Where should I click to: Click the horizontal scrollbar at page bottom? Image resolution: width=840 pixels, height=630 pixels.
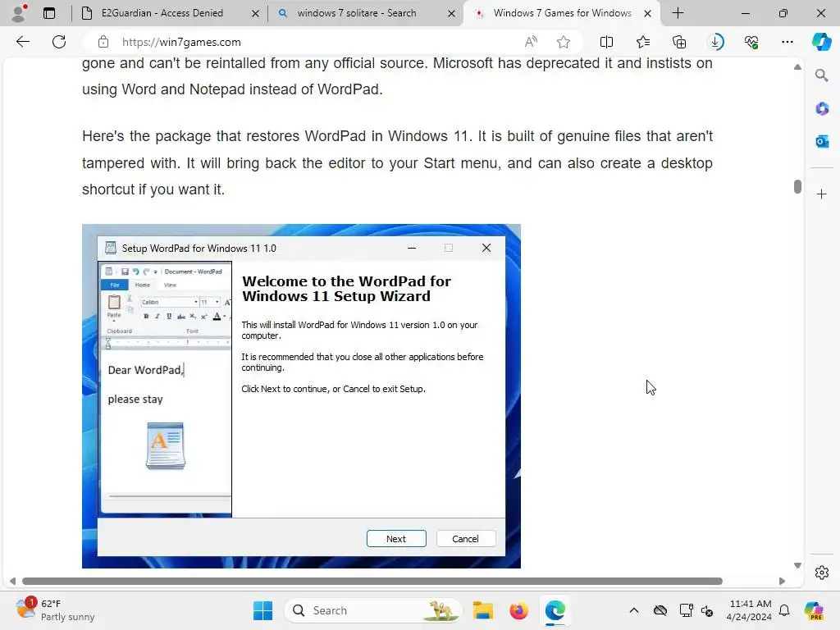(372, 581)
